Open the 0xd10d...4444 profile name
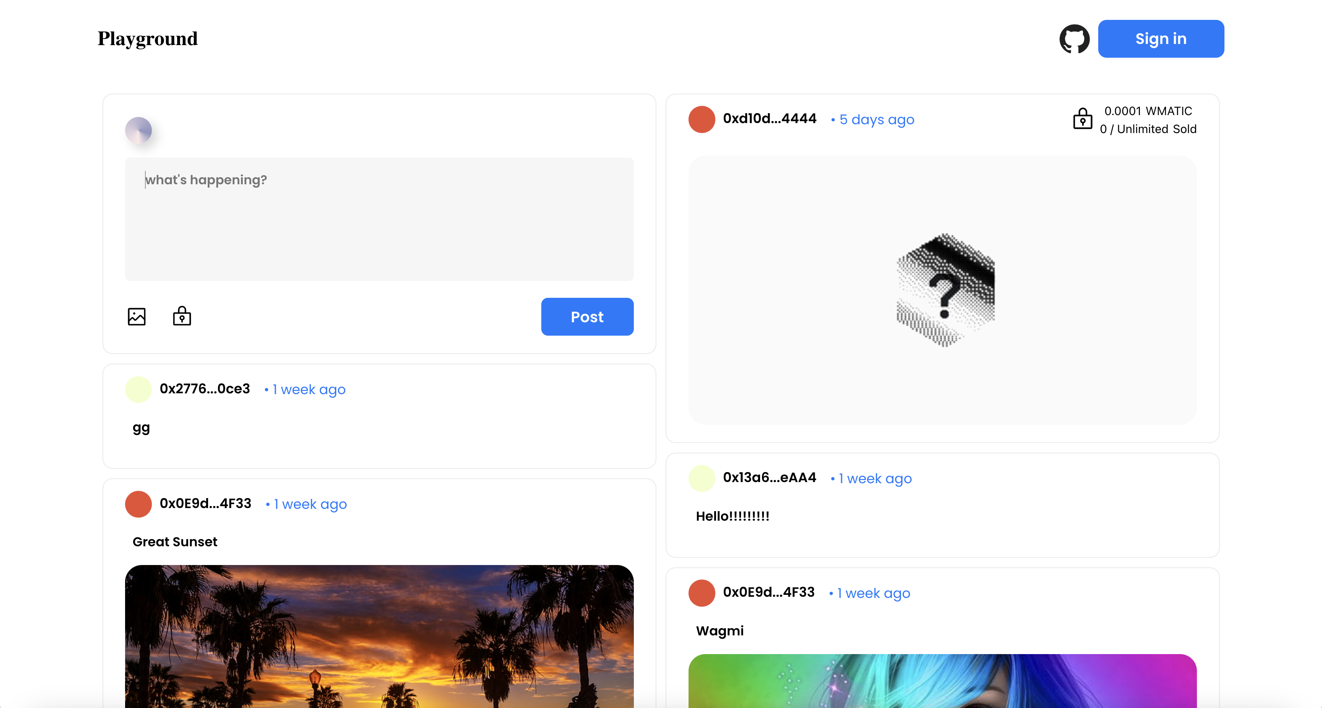 click(769, 119)
